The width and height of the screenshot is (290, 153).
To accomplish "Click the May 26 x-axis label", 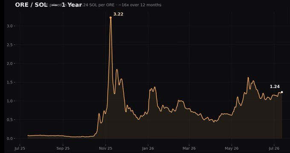I will 232,148.
